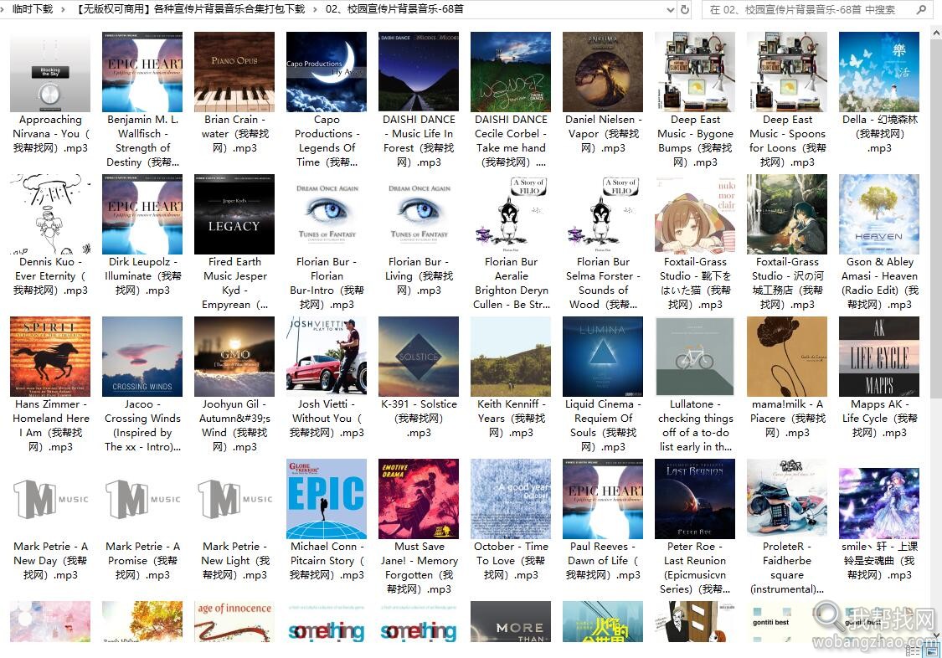Select the Life Cycle cover for Mapps AK
The width and height of the screenshot is (942, 658).
[879, 357]
